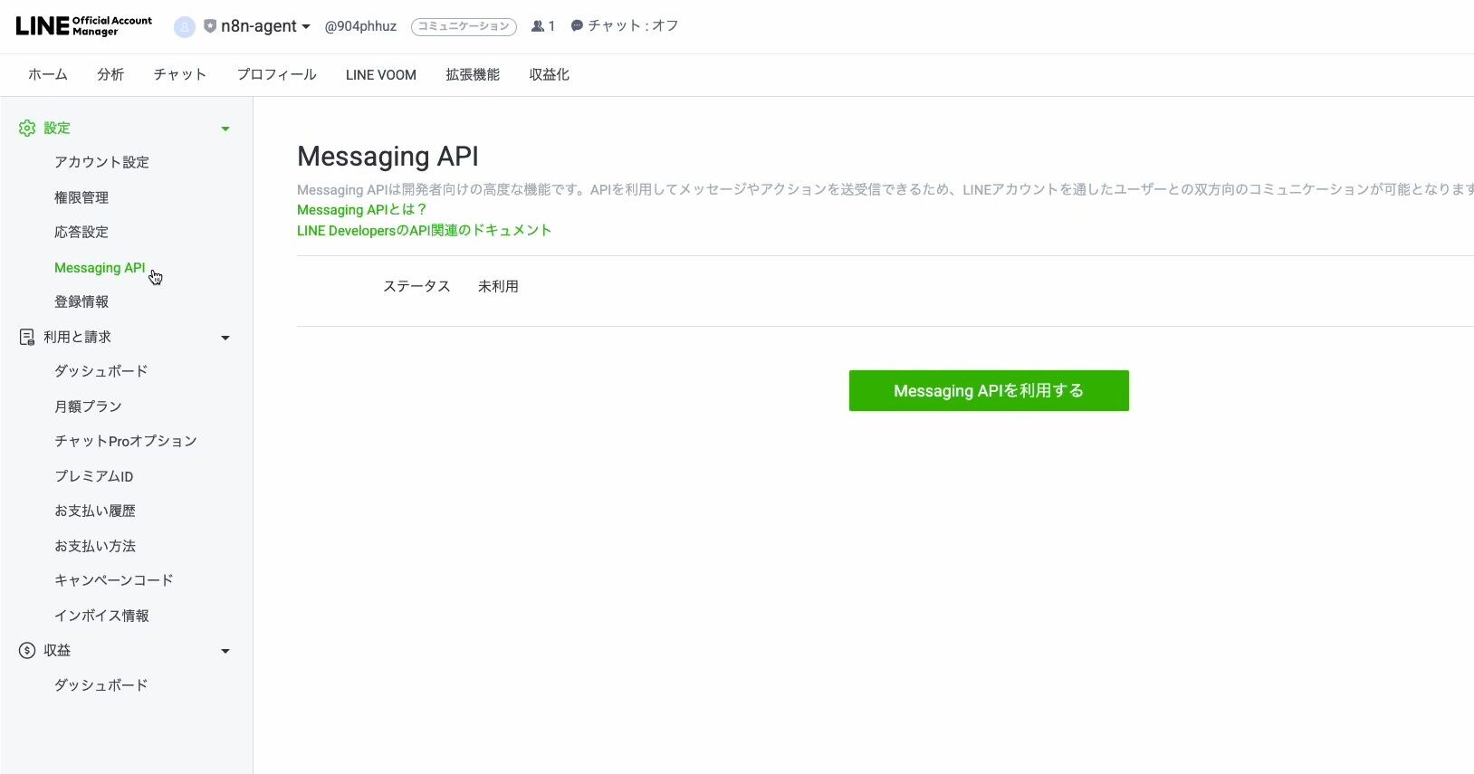Click the n8n-agent account avatar

[x=185, y=27]
